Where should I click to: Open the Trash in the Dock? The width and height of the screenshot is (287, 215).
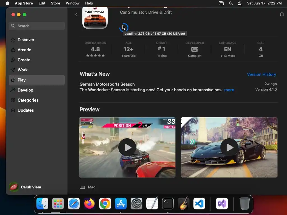pos(244,204)
